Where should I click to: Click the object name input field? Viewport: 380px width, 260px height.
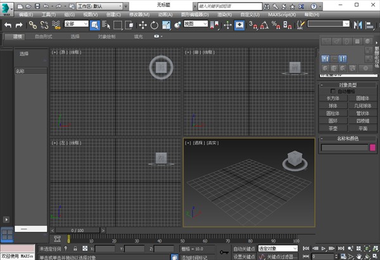[344, 148]
